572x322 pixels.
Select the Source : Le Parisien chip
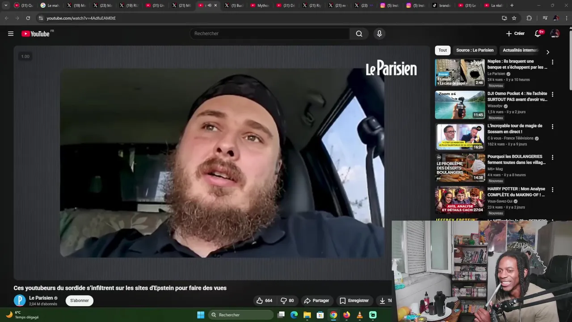(475, 50)
